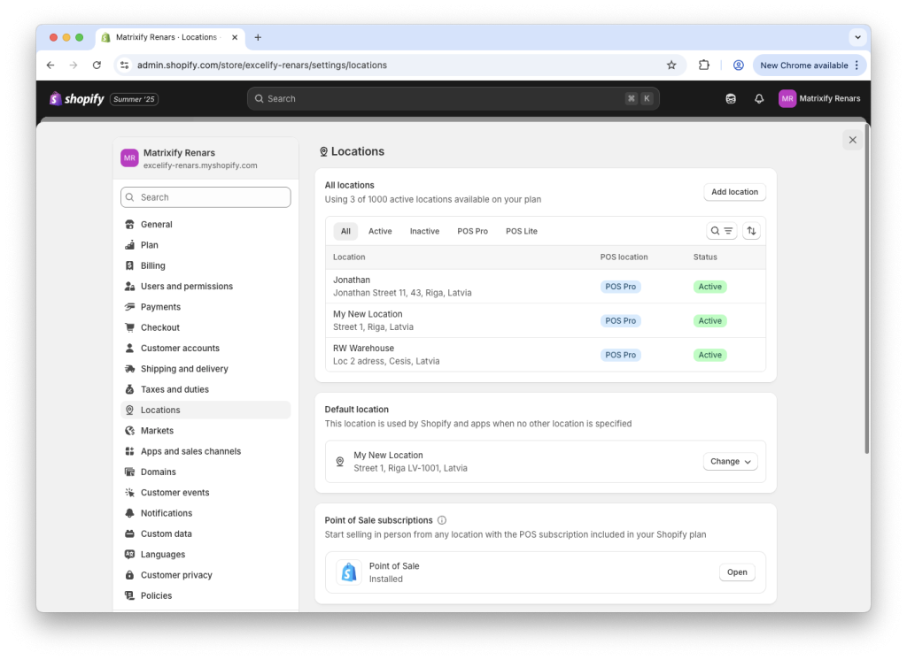Viewport: 907px width, 660px height.
Task: Click the sort locations icon
Action: pyautogui.click(x=751, y=230)
